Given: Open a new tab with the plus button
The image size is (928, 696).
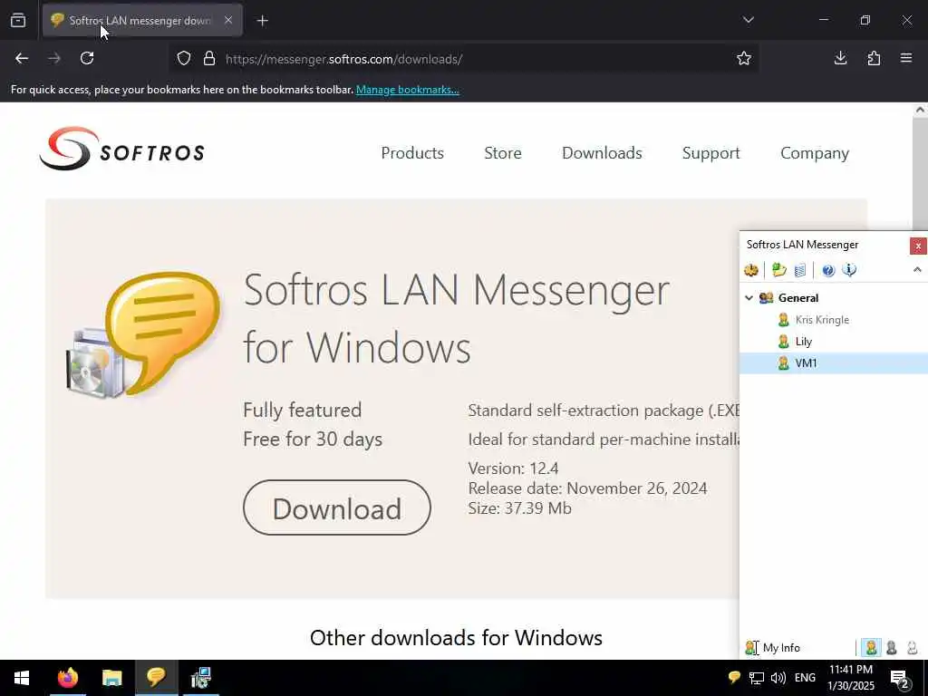Looking at the screenshot, I should point(263,21).
